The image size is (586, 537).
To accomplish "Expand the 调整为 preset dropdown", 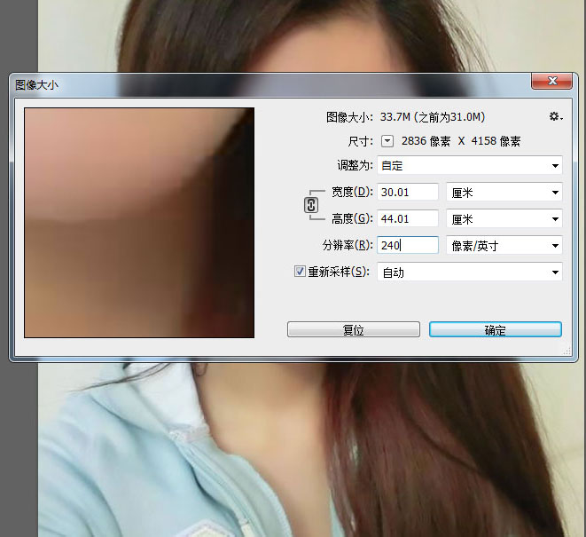I will [470, 165].
